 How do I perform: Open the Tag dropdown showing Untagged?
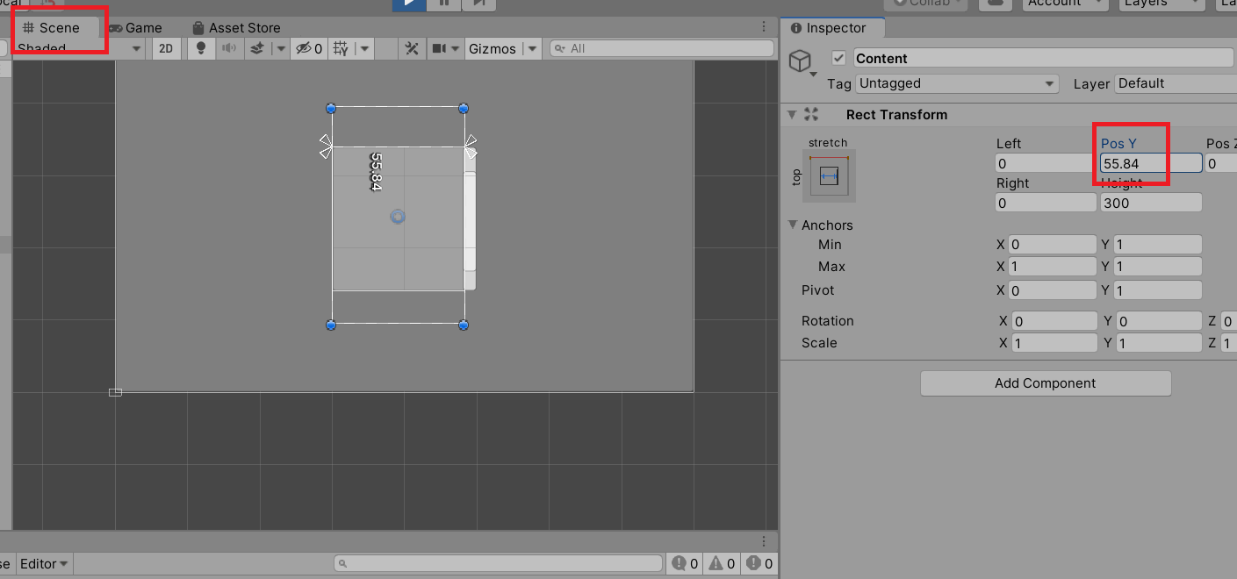pyautogui.click(x=956, y=83)
